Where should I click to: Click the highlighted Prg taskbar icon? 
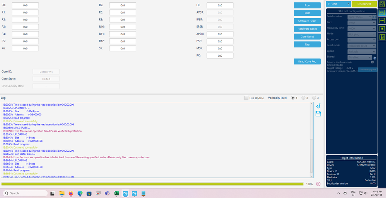pyautogui.click(x=125, y=193)
